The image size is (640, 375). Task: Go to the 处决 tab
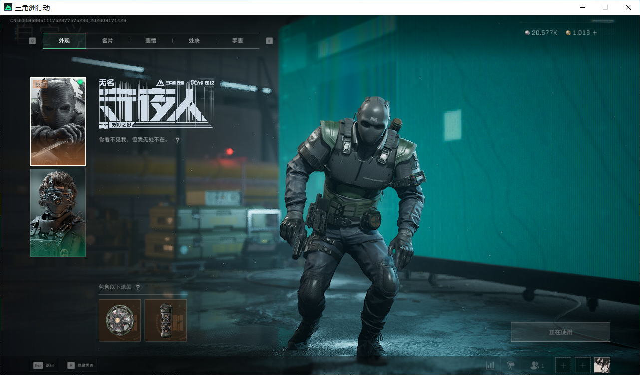[194, 41]
